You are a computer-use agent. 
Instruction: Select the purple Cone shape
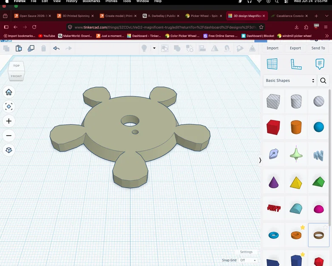(274, 182)
